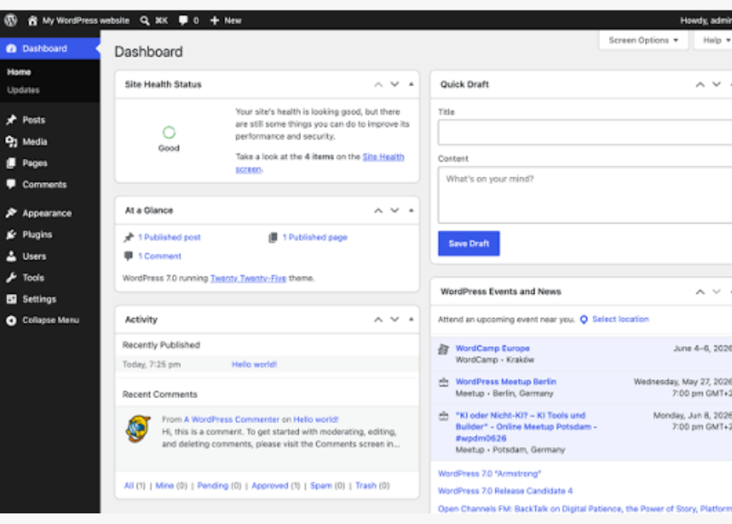Click the Plugins icon in sidebar
732x524 pixels.
coord(12,234)
